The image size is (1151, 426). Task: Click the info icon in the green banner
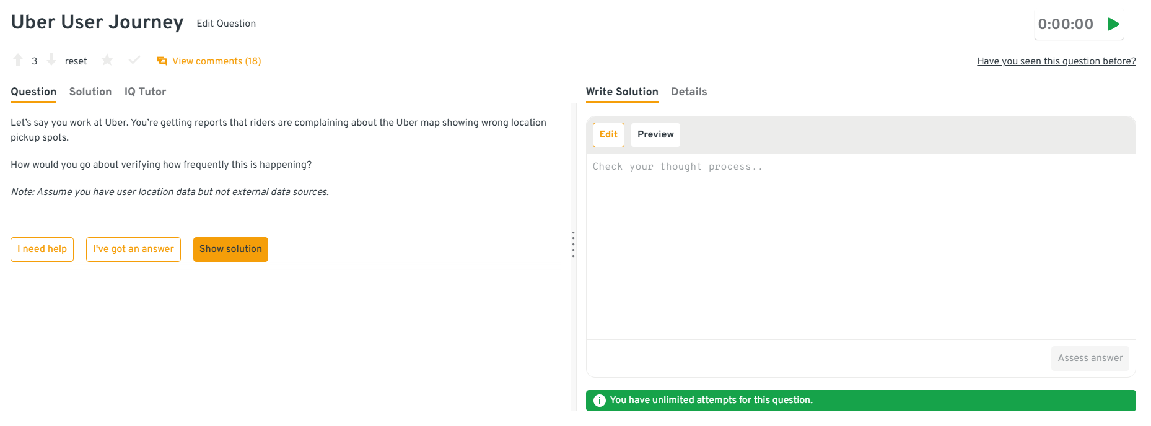coord(599,401)
